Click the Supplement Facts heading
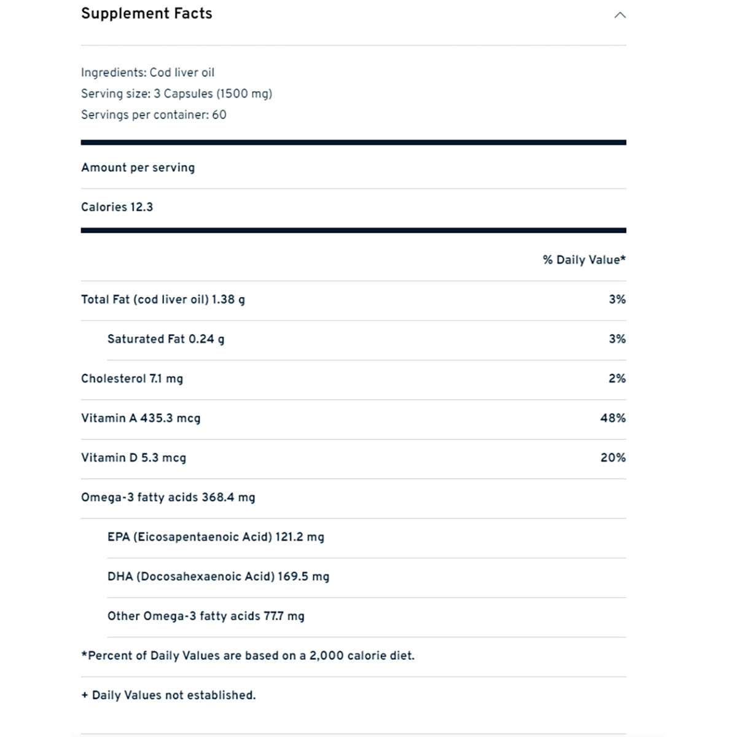Screen dimensions: 737x737 (147, 14)
